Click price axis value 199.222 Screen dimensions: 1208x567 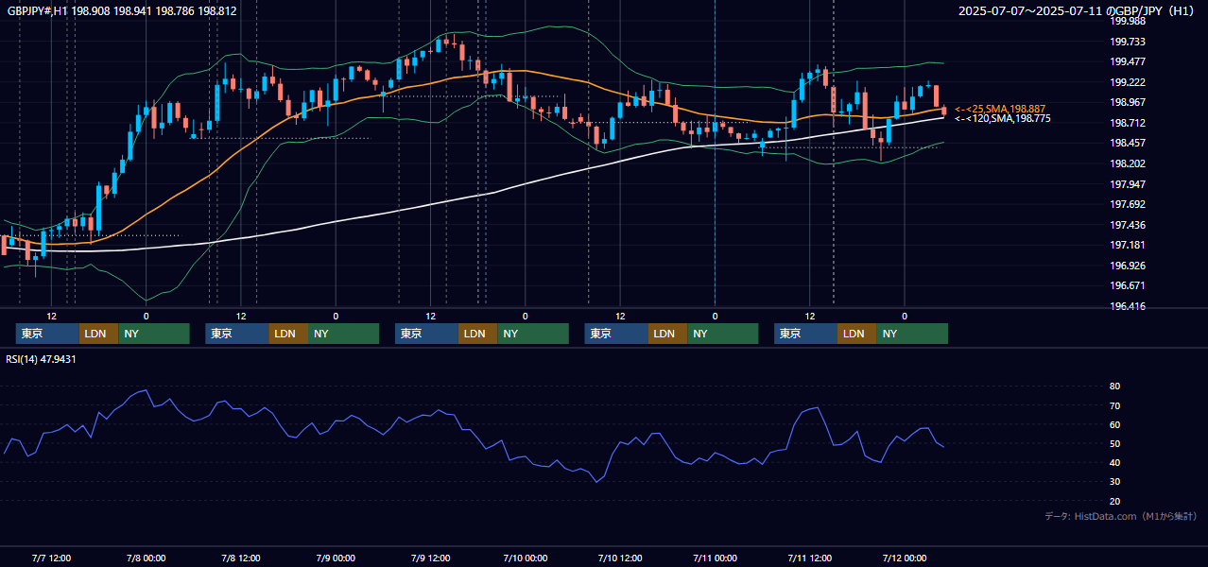(1128, 82)
